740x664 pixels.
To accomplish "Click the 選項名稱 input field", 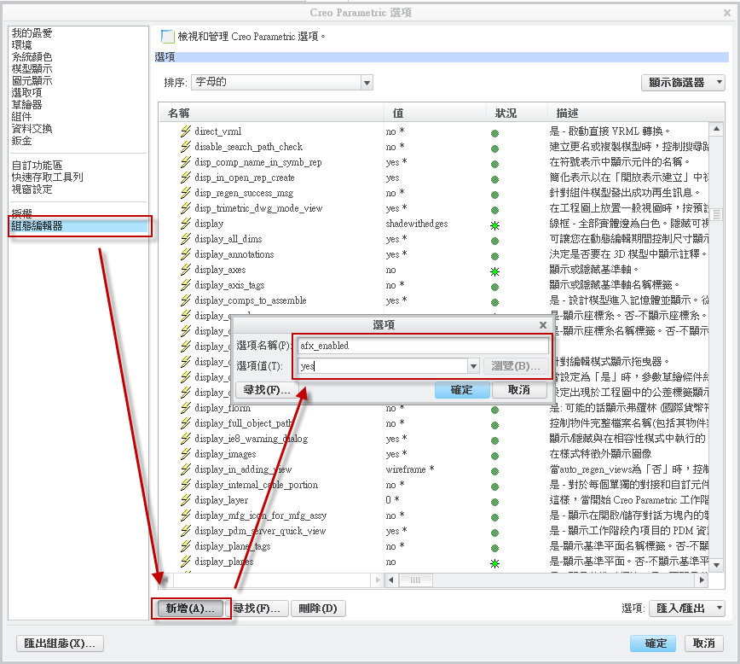I will 422,346.
